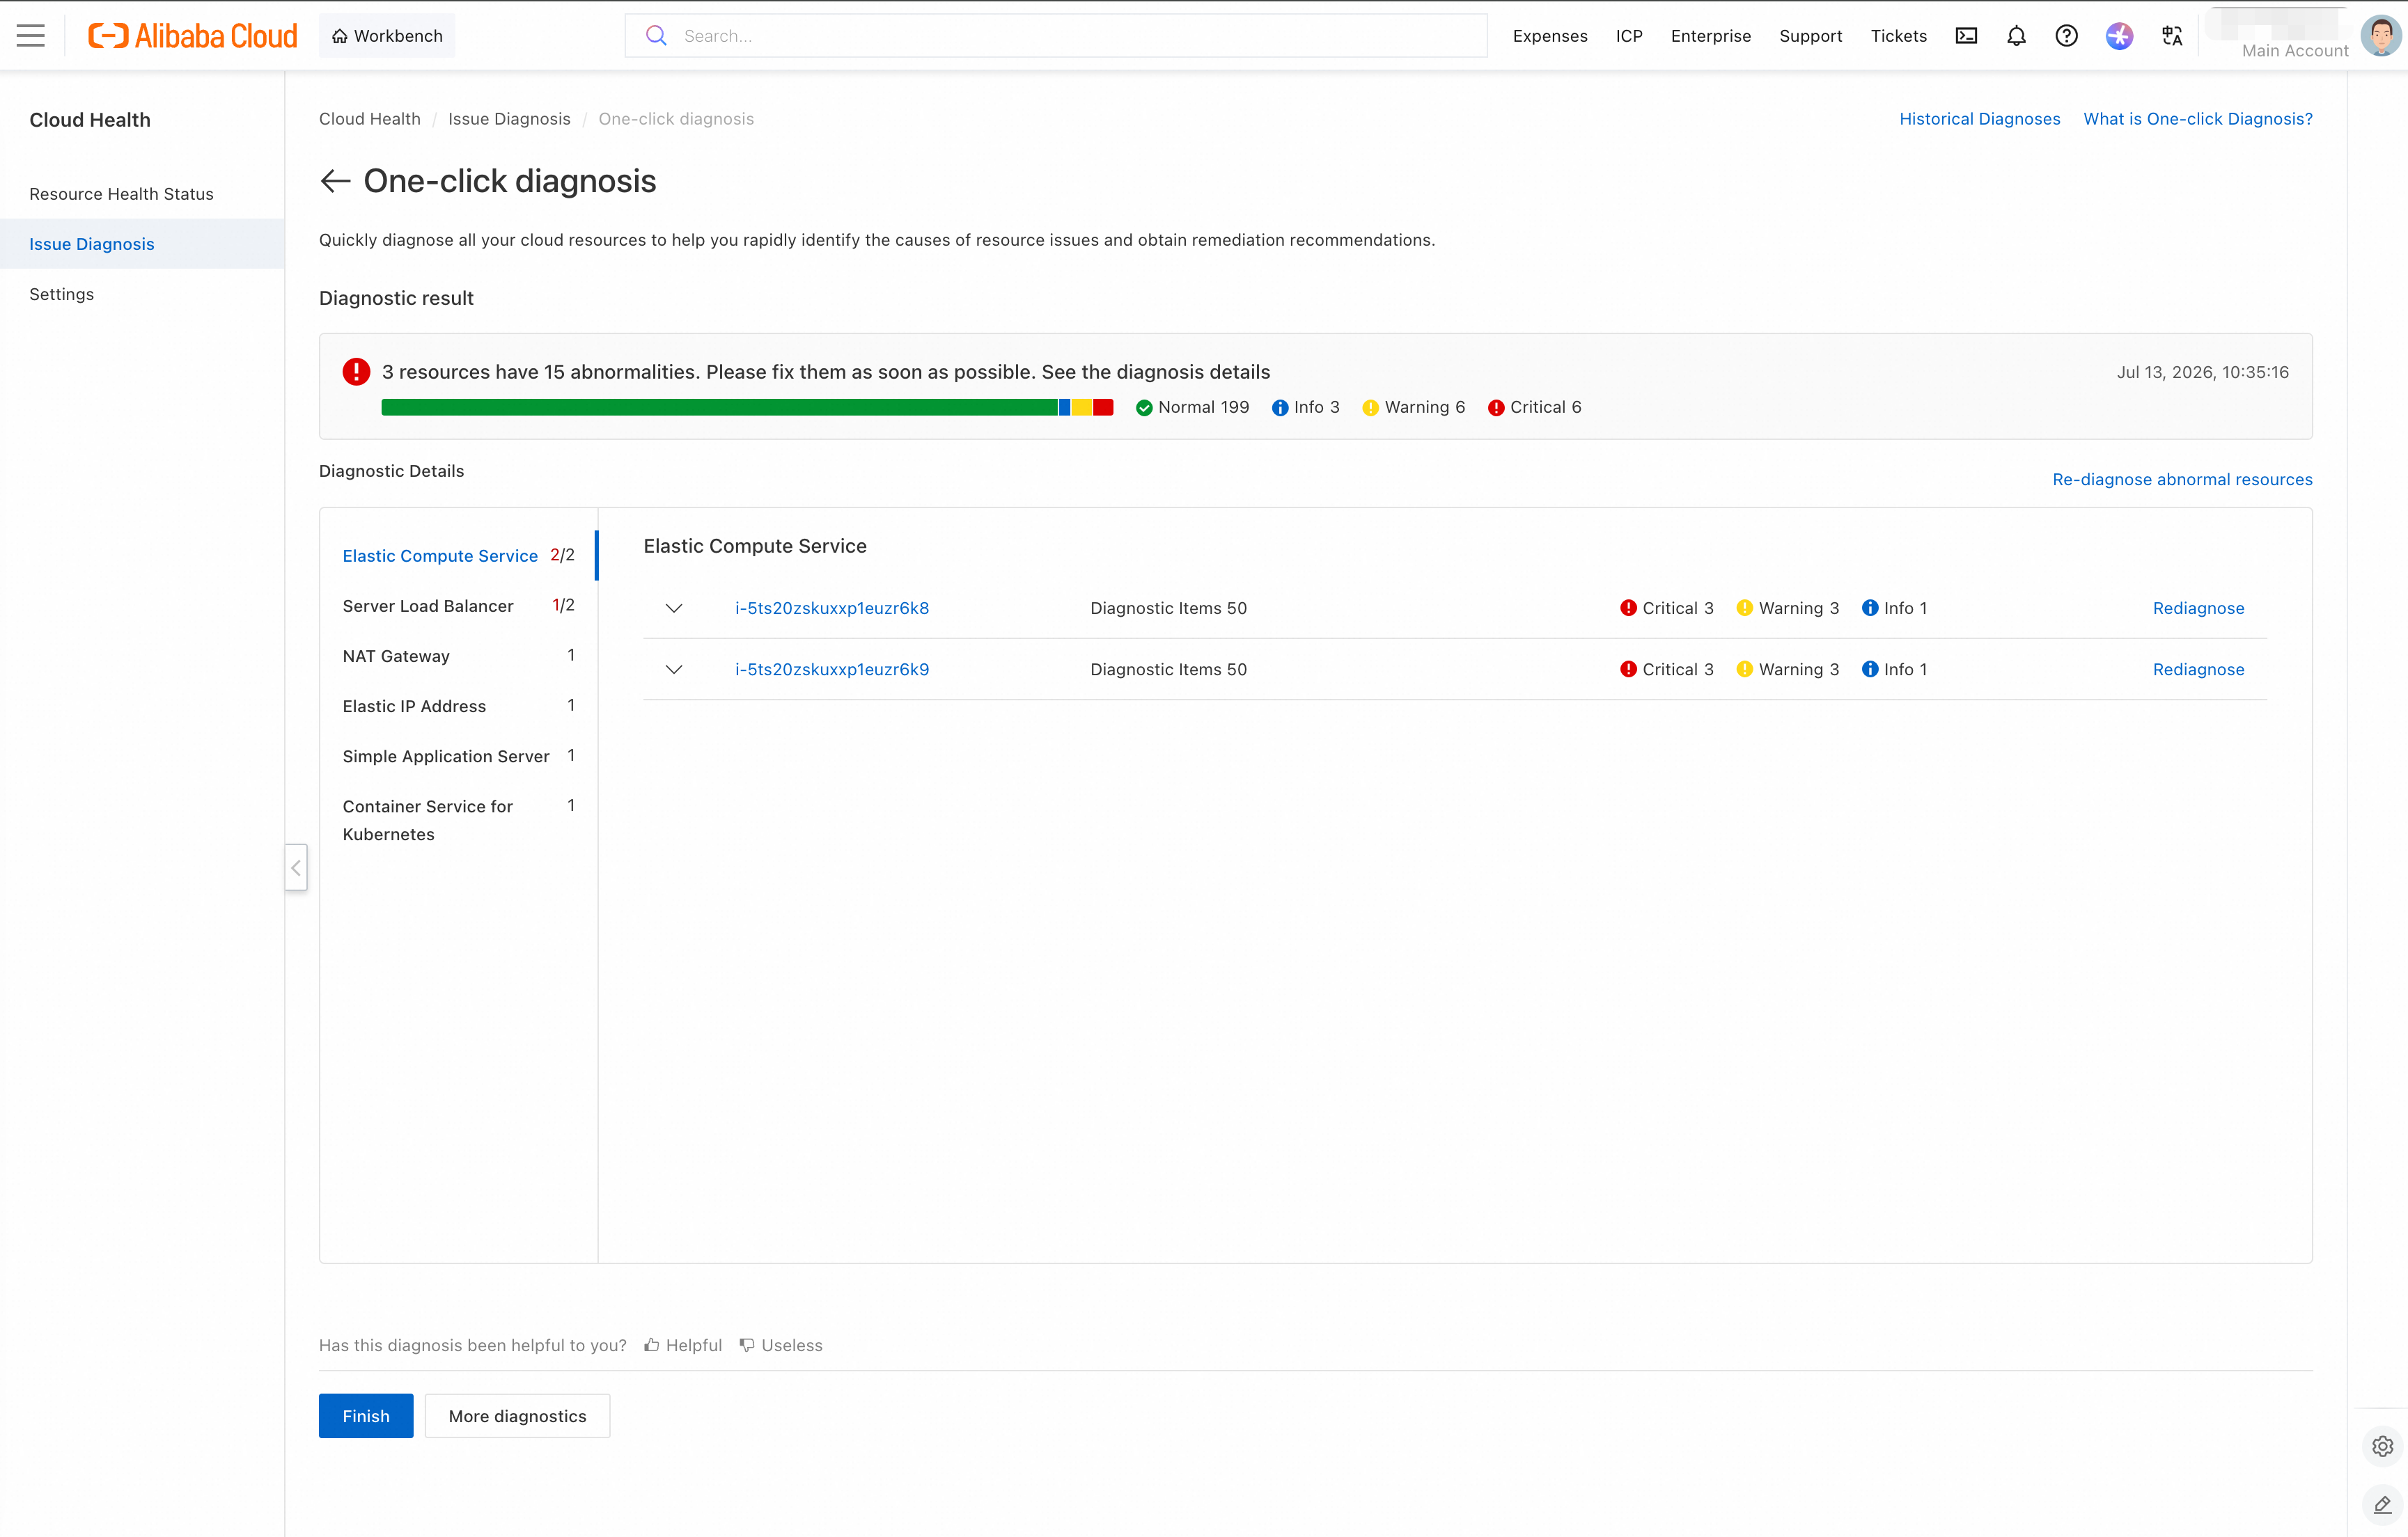This screenshot has height=1537, width=2408.
Task: Click the blue Info 3 summary icon
Action: pos(1280,408)
